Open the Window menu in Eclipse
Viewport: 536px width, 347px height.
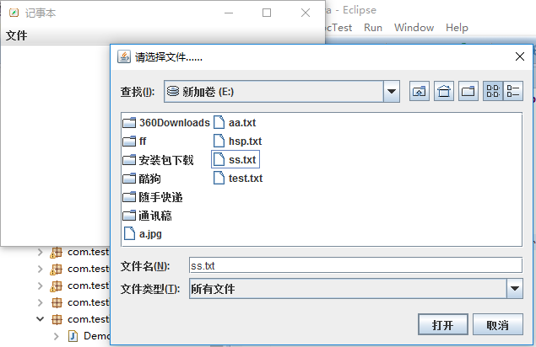click(x=414, y=27)
